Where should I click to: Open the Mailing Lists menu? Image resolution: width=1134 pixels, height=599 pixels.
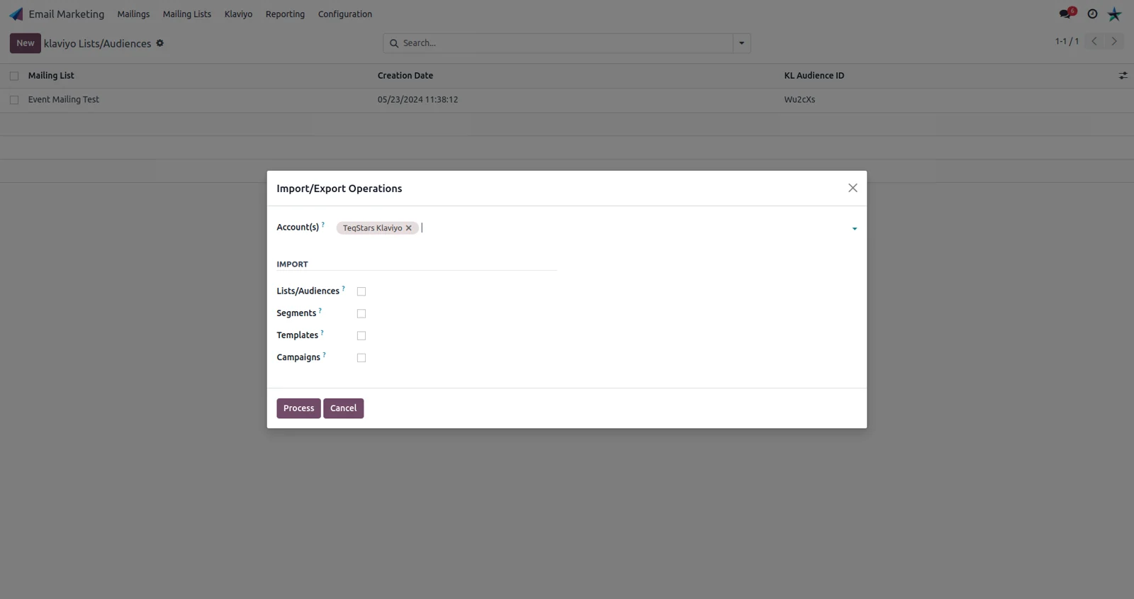187,14
